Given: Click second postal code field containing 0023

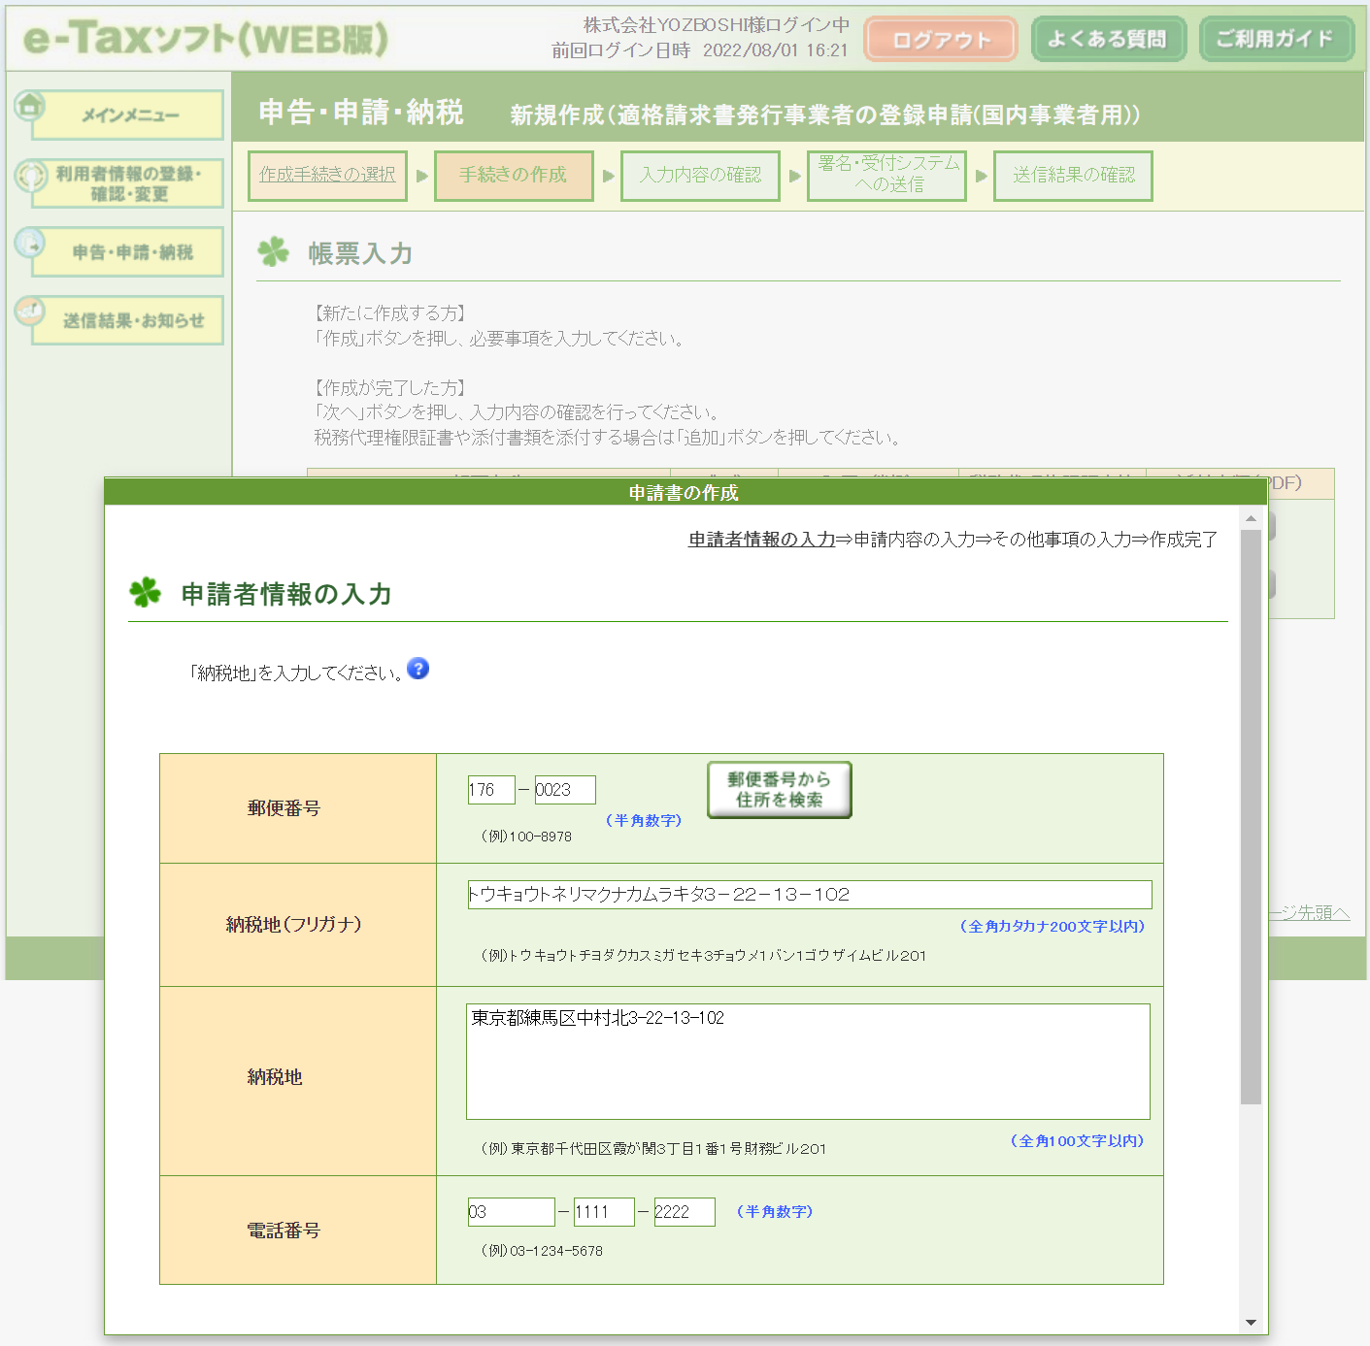Looking at the screenshot, I should 565,790.
